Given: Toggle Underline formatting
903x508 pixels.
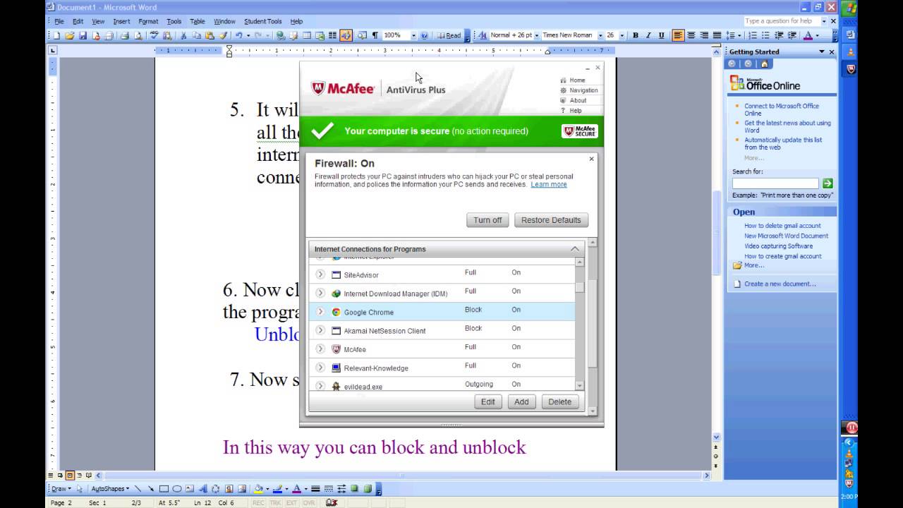Looking at the screenshot, I should click(x=662, y=35).
